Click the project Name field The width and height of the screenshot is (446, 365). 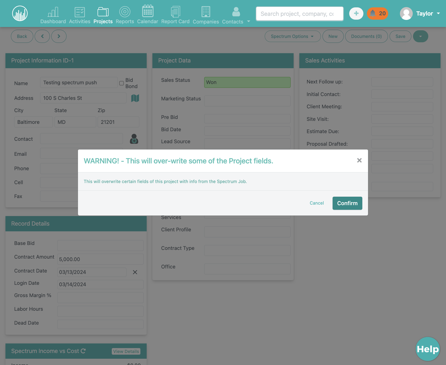click(79, 82)
